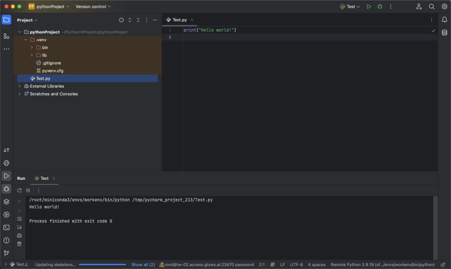Open more run actions menu
This screenshot has width=451, height=269.
390,6
